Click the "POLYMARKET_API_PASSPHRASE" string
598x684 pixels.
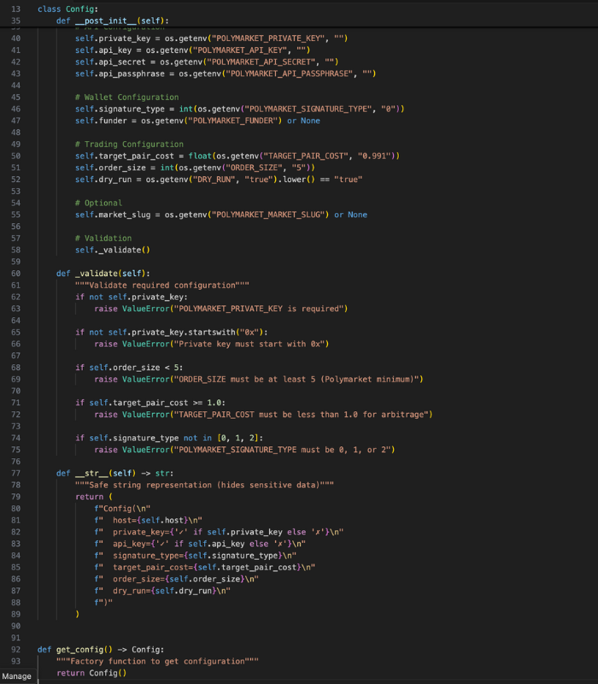click(290, 74)
